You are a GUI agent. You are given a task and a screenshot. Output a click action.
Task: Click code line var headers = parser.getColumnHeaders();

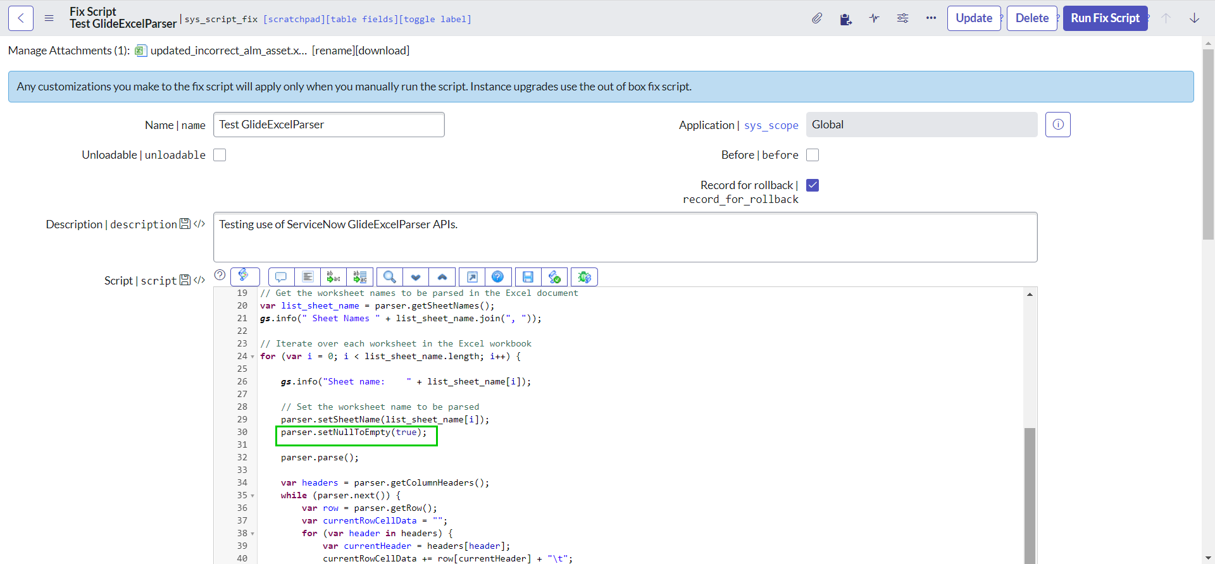point(385,483)
